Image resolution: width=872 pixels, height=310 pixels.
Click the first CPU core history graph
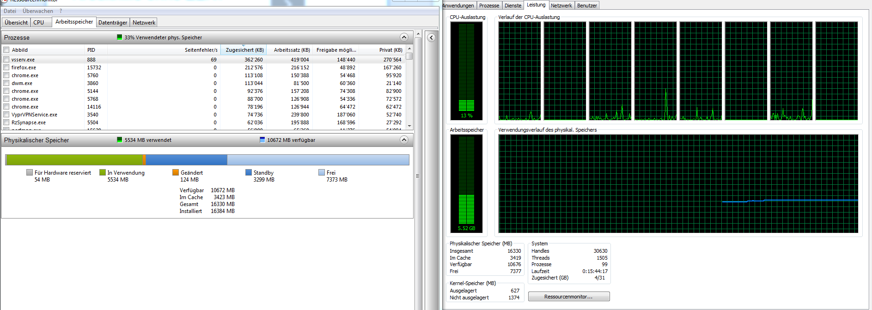coord(519,71)
